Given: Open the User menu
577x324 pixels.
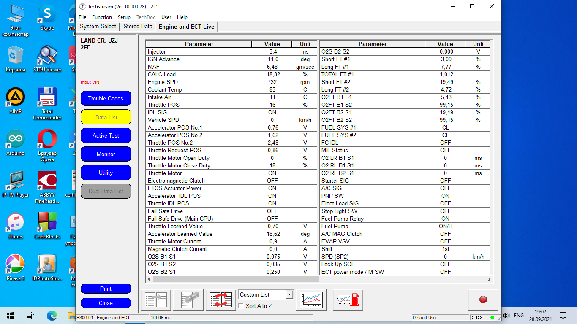Looking at the screenshot, I should [x=166, y=17].
